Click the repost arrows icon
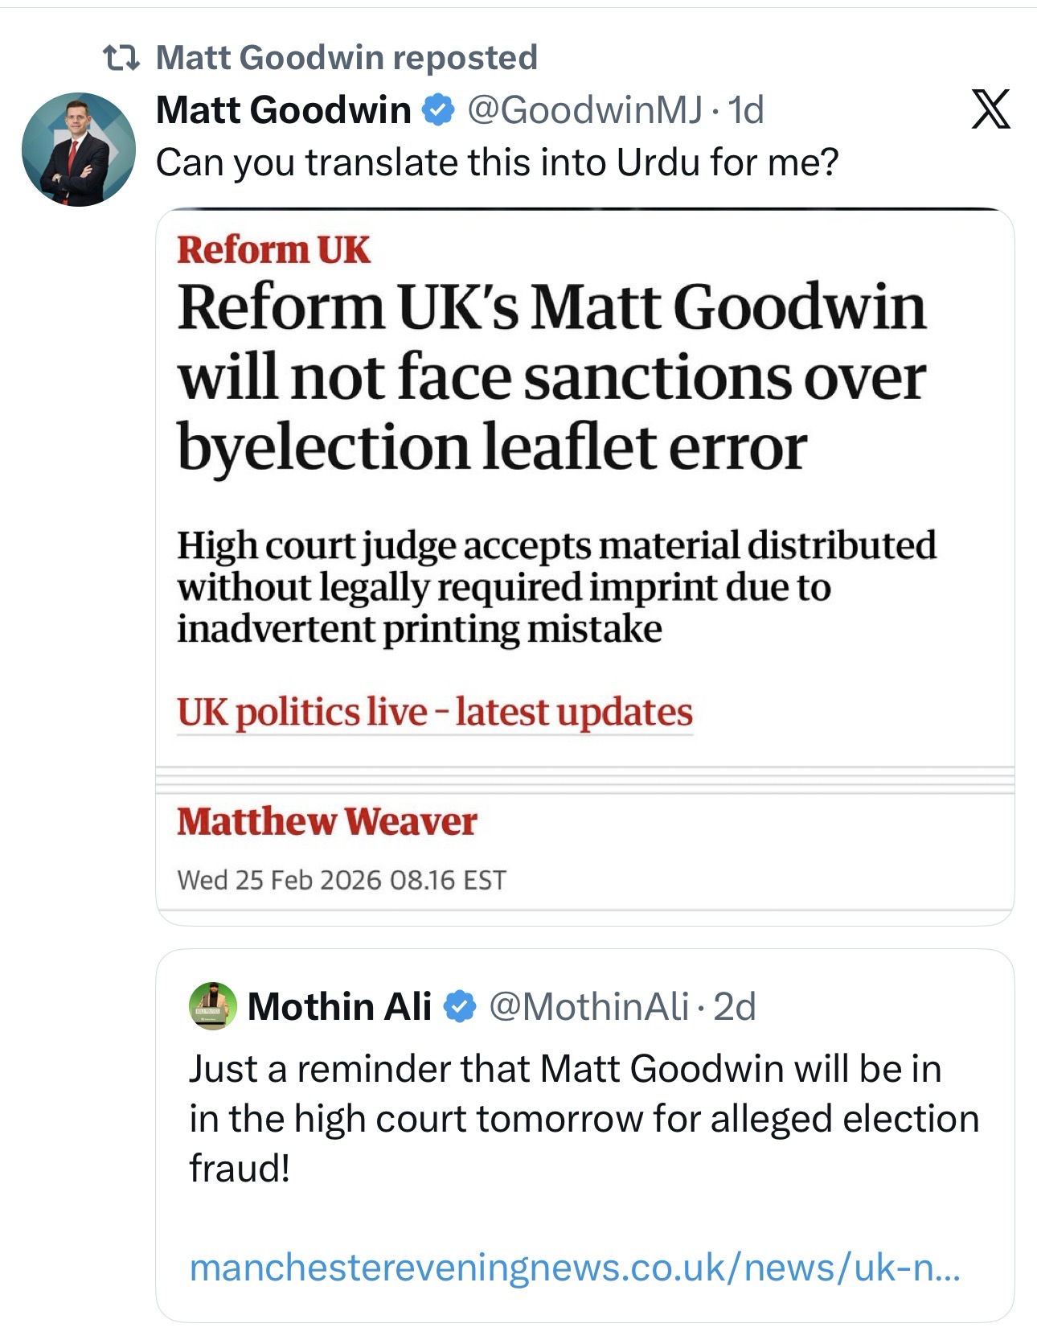Viewport: 1037px width, 1340px height. coord(123,57)
